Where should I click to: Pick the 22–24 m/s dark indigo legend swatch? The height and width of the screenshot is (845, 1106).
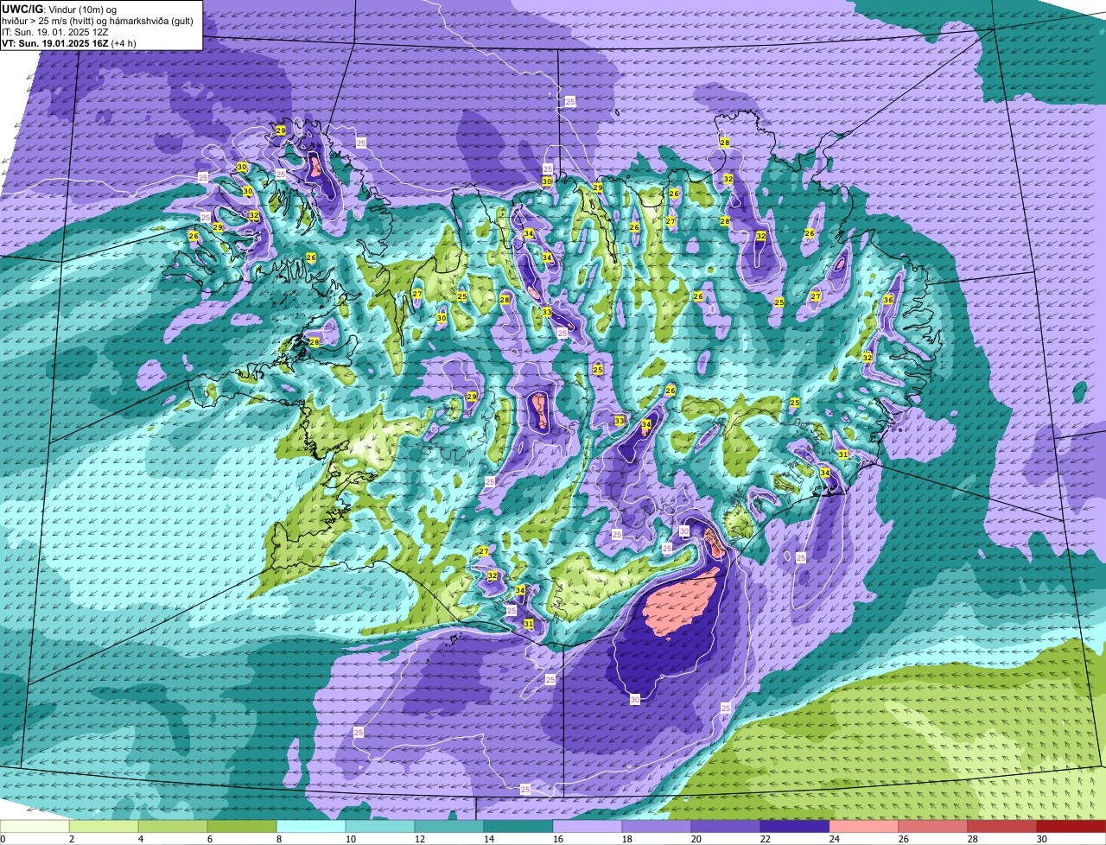795,826
